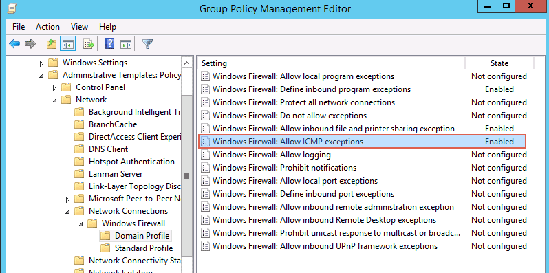Image resolution: width=549 pixels, height=273 pixels.
Task: Click policy icon for Allow local port exceptions
Action: [205, 181]
